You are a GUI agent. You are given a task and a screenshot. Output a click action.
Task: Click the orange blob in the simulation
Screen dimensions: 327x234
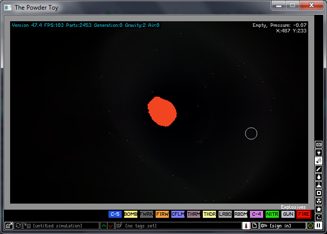pos(162,111)
